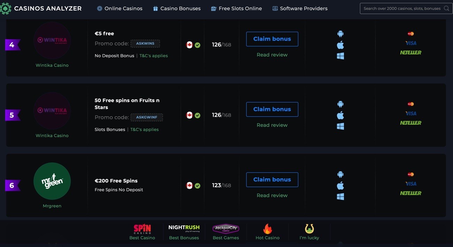Follow the Mrgreen casino name link

tap(52, 206)
